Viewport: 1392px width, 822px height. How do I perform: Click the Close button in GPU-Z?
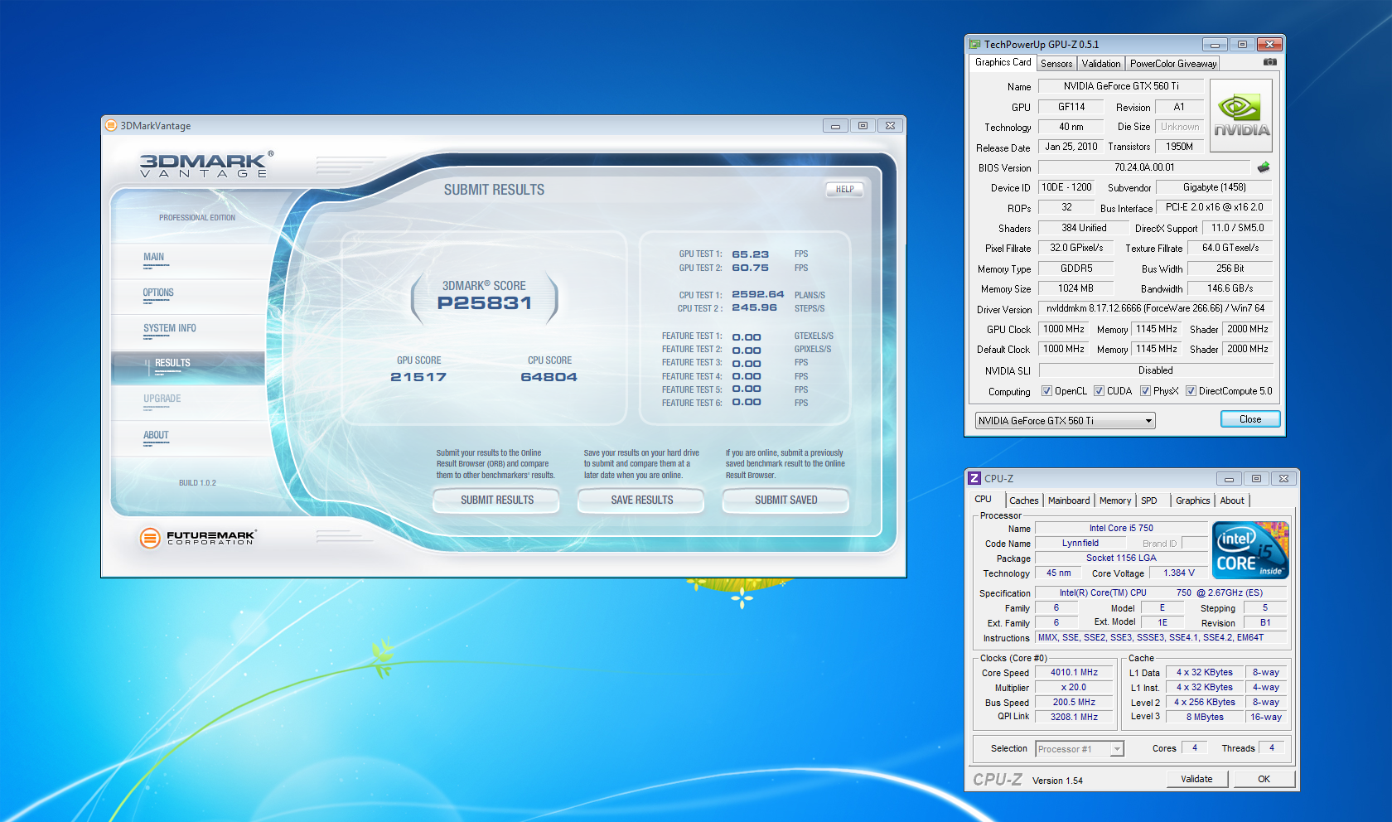pyautogui.click(x=1250, y=419)
